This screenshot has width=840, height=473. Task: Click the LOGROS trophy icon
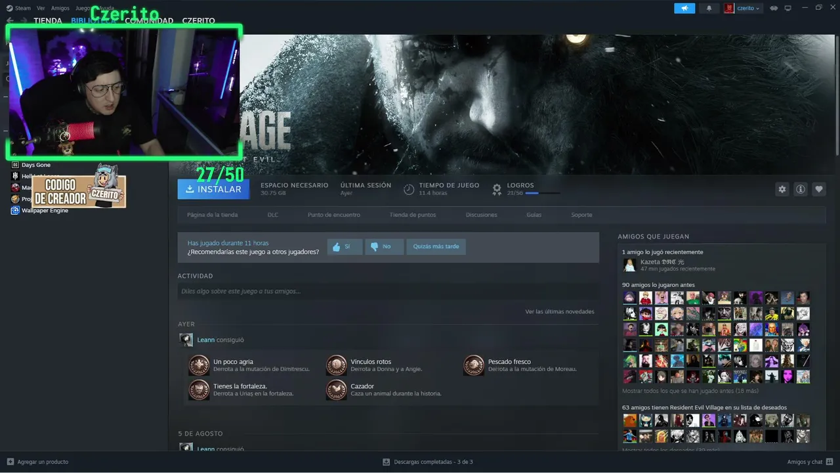pos(497,189)
